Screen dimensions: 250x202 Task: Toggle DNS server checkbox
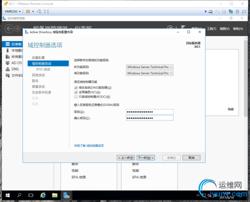tap(76, 87)
